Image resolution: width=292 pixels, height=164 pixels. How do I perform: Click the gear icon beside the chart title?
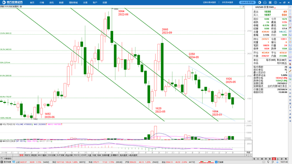point(21,6)
